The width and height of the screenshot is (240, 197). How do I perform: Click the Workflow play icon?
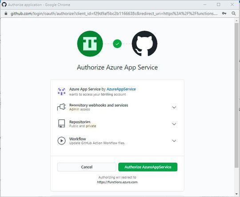(61, 141)
